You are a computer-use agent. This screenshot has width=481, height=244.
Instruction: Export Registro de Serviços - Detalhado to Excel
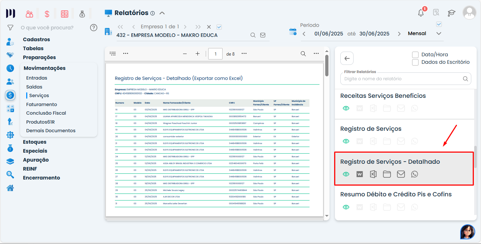click(373, 174)
